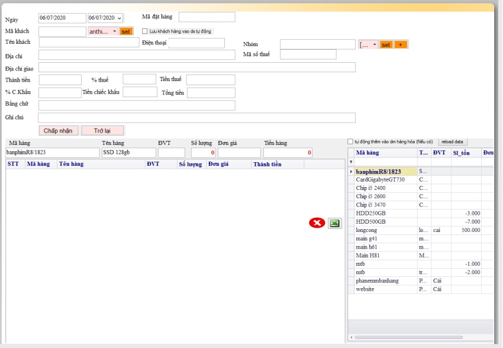
Task: Click the Đơn giá entry field
Action: coord(239,153)
